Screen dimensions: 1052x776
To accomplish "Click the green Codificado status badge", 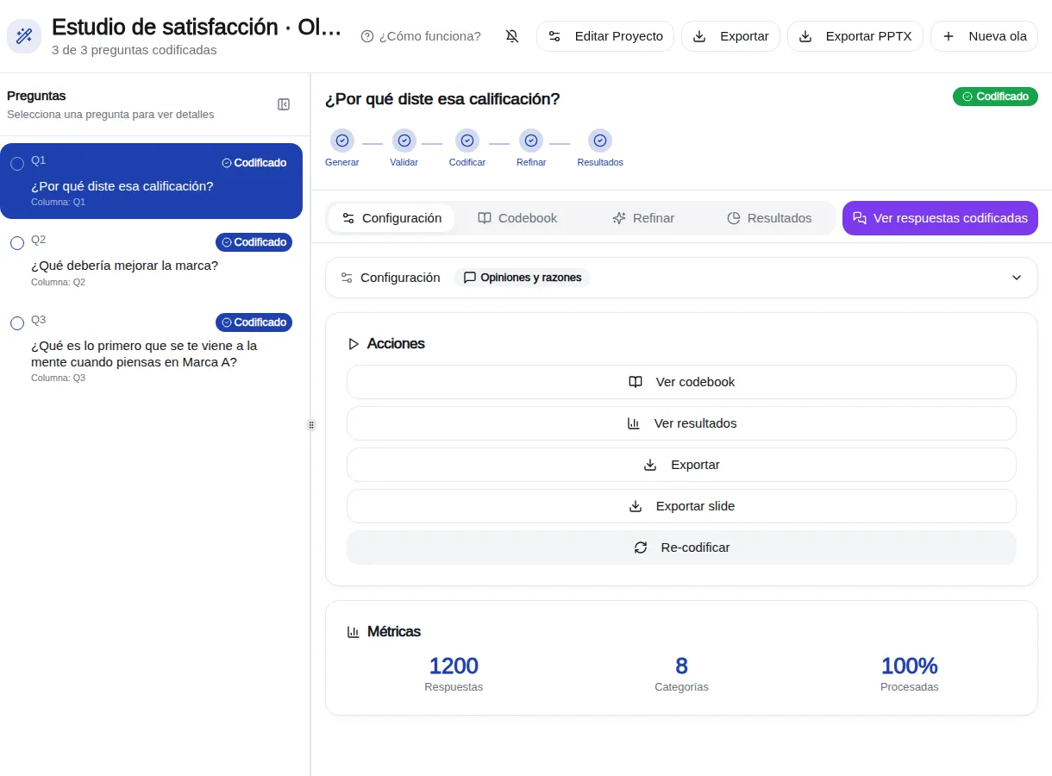I will point(995,97).
